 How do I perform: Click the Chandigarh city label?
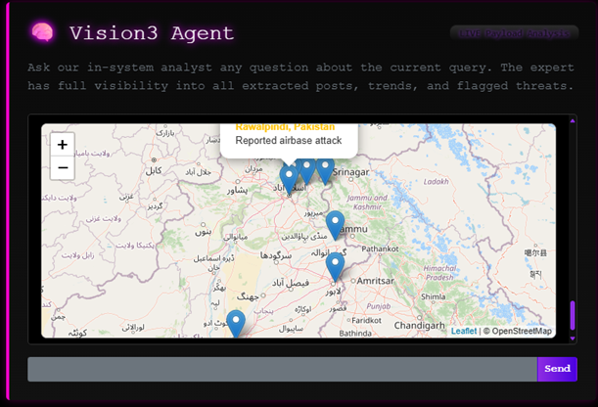coord(419,326)
